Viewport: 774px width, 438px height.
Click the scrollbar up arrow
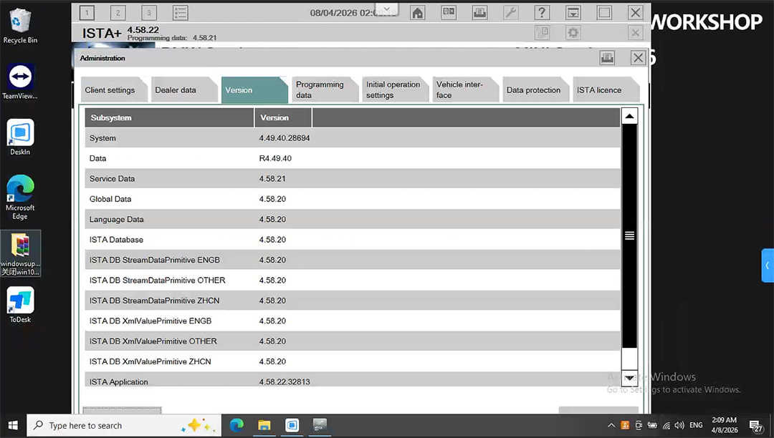629,117
